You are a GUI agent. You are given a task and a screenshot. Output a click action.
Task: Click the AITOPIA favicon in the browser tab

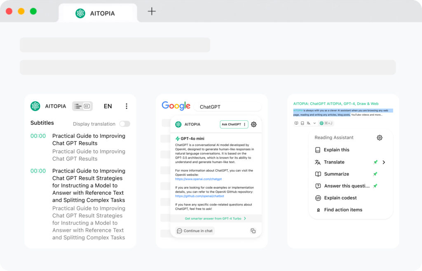pos(80,13)
